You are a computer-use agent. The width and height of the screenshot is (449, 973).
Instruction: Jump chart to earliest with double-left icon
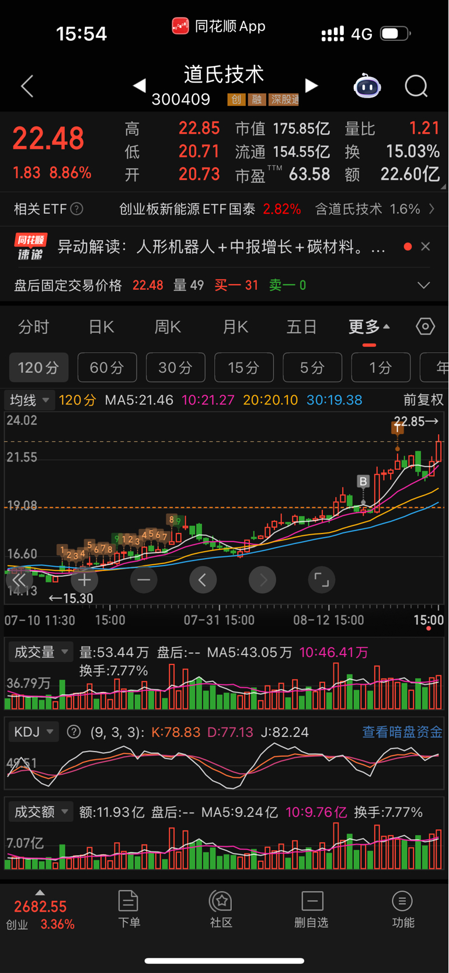[19, 580]
